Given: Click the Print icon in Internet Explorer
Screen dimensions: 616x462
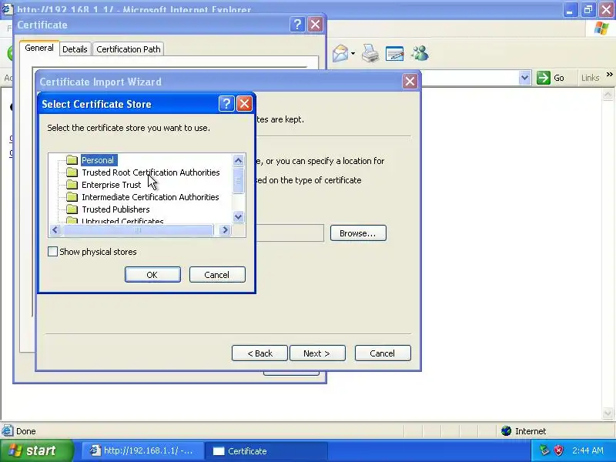Looking at the screenshot, I should pos(370,53).
